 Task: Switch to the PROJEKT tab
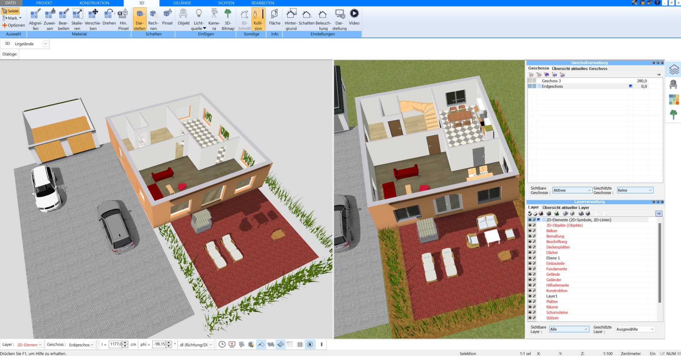[44, 3]
